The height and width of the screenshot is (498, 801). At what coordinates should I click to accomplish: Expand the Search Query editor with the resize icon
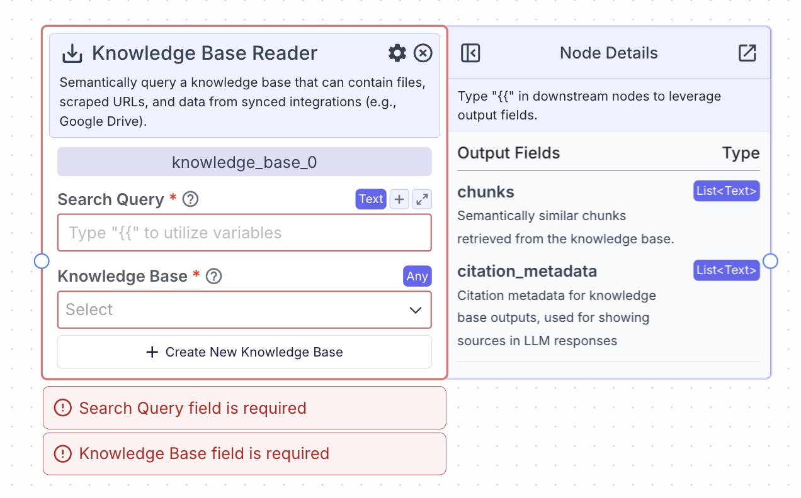point(421,199)
